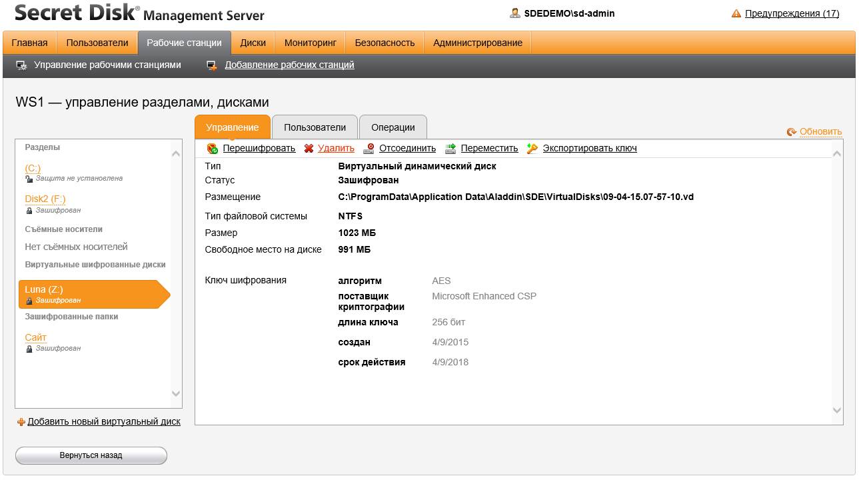Open the Управление рабочими станциями submenu item

(x=108, y=65)
